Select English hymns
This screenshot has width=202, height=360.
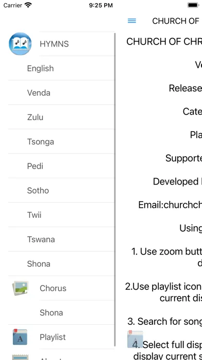[61, 68]
